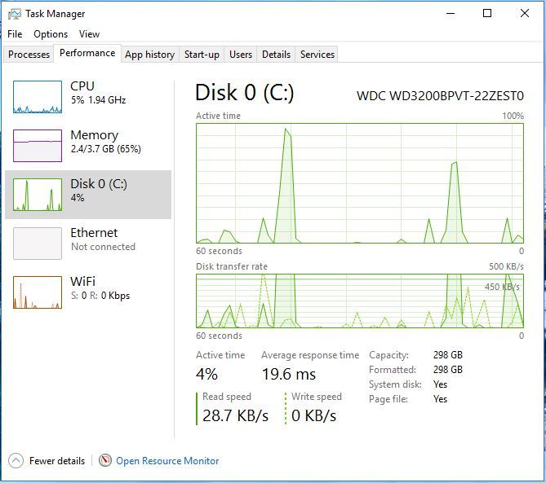The image size is (546, 483).
Task: Open Resource Monitor link
Action: point(167,461)
